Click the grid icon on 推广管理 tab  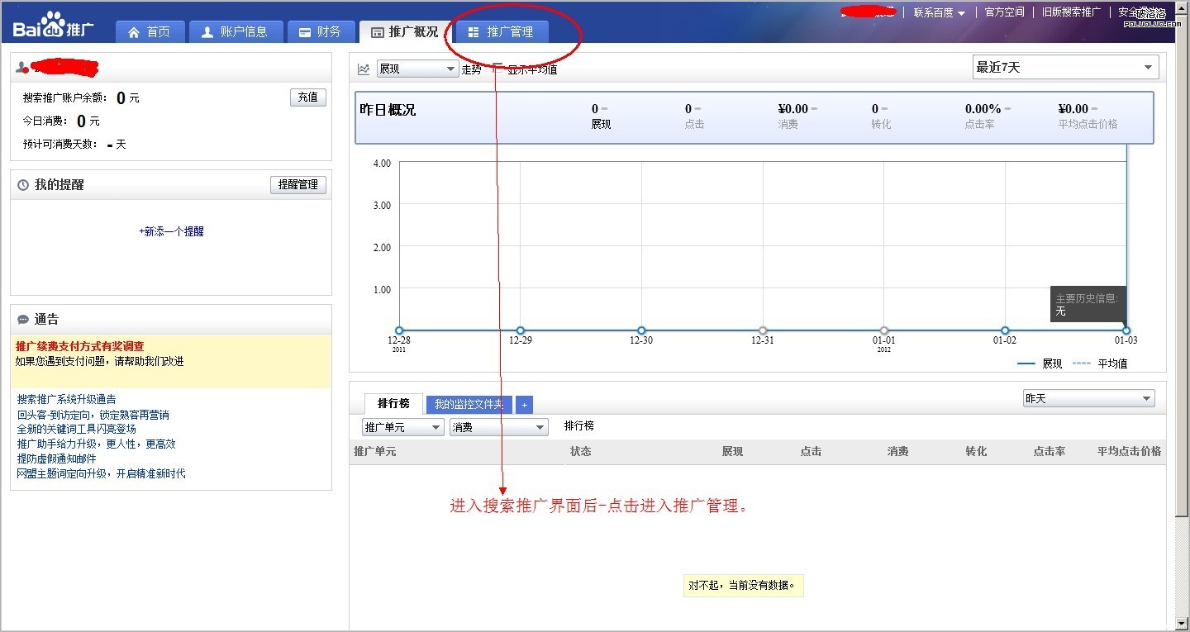(474, 32)
